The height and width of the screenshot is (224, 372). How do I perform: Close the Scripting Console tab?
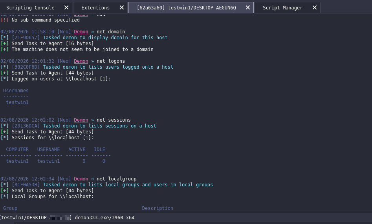[x=66, y=7]
